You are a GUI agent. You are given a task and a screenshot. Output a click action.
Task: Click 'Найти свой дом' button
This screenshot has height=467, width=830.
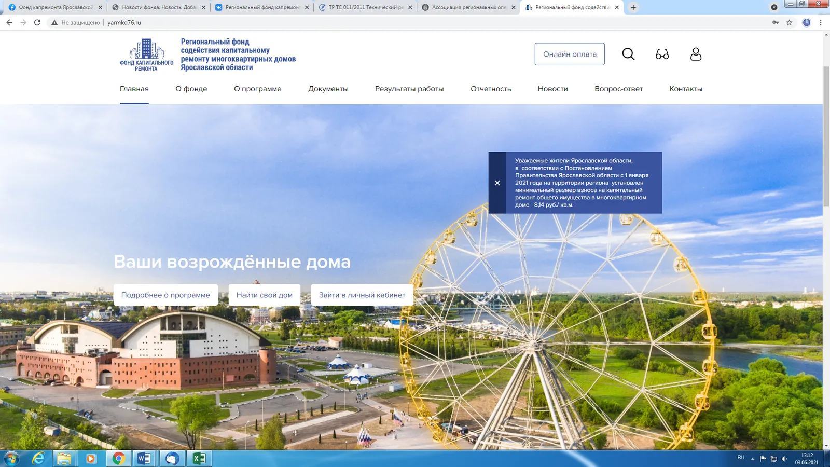pos(264,295)
